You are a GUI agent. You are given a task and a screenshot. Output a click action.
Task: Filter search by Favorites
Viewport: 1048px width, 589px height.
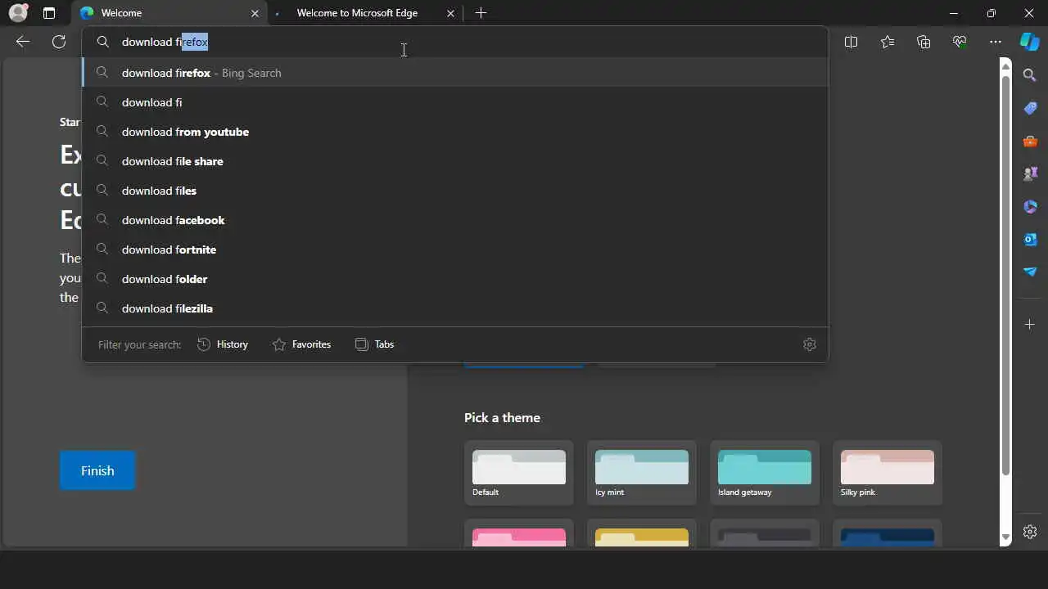pos(301,344)
